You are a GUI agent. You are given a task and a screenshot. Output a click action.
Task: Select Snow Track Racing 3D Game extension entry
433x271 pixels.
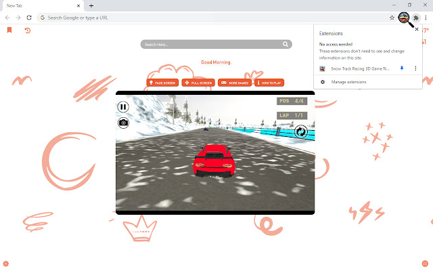tap(360, 68)
